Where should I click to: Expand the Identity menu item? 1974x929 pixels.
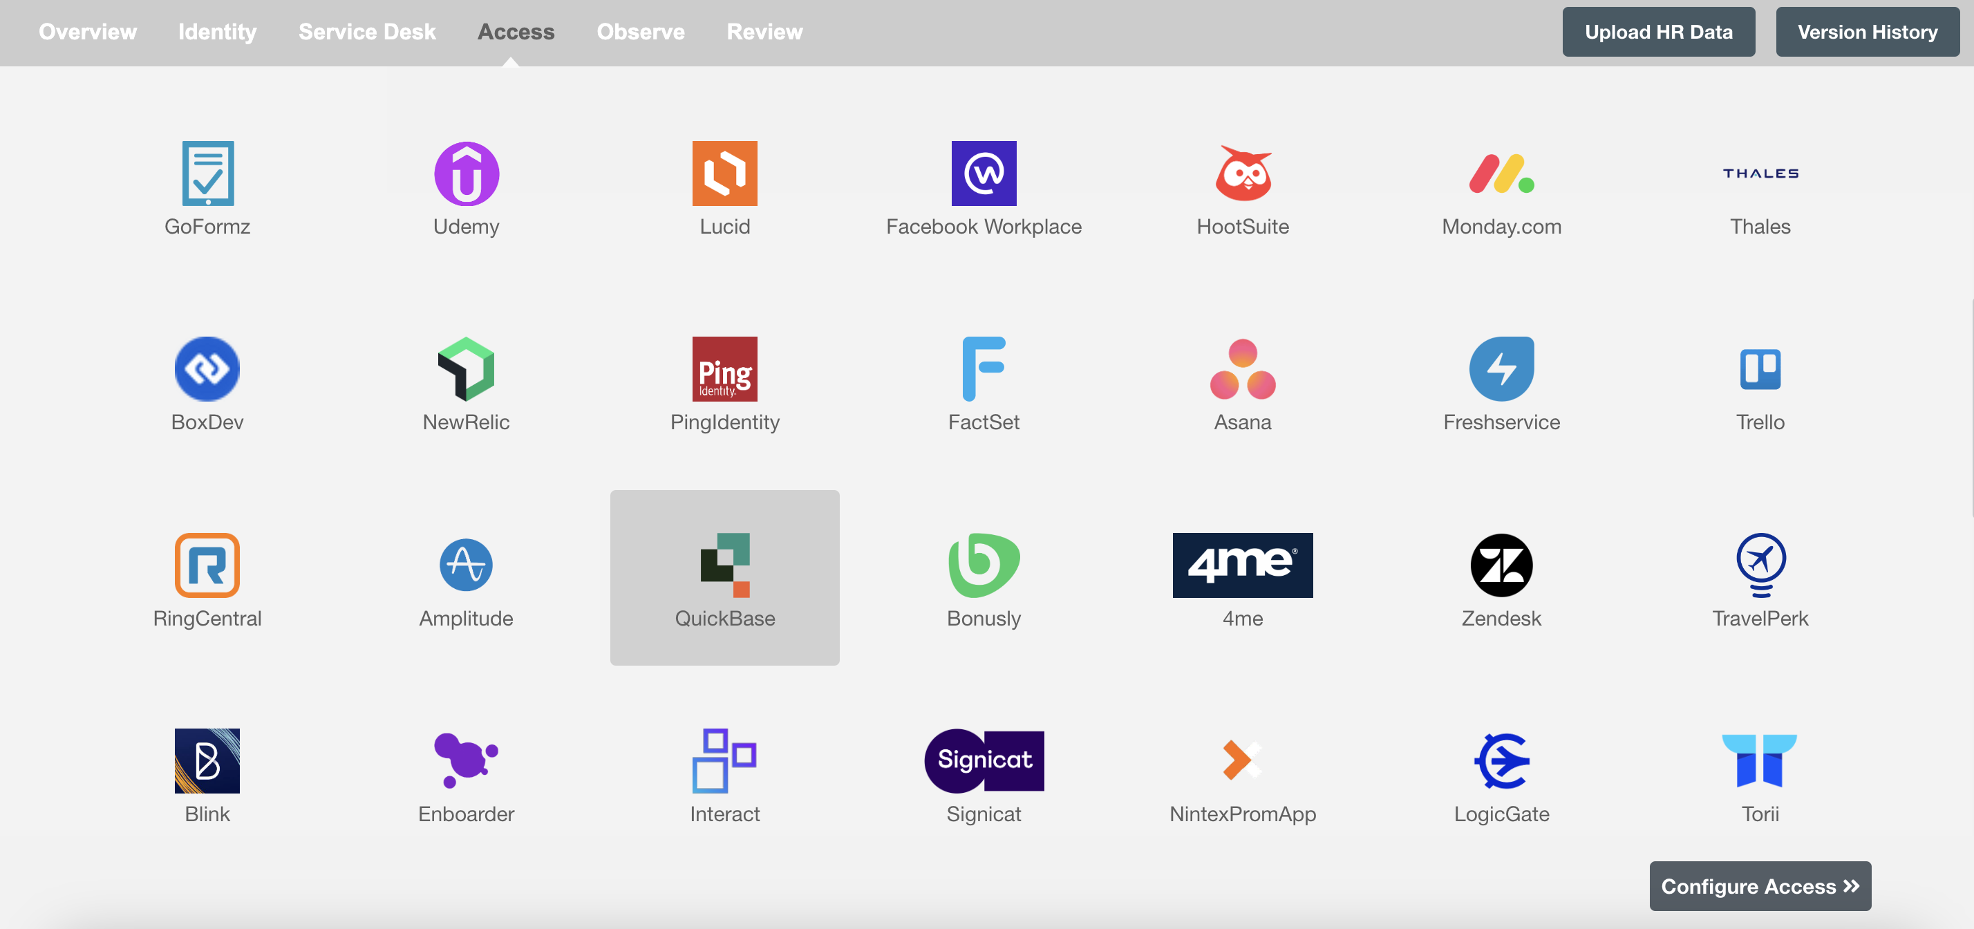tap(216, 32)
